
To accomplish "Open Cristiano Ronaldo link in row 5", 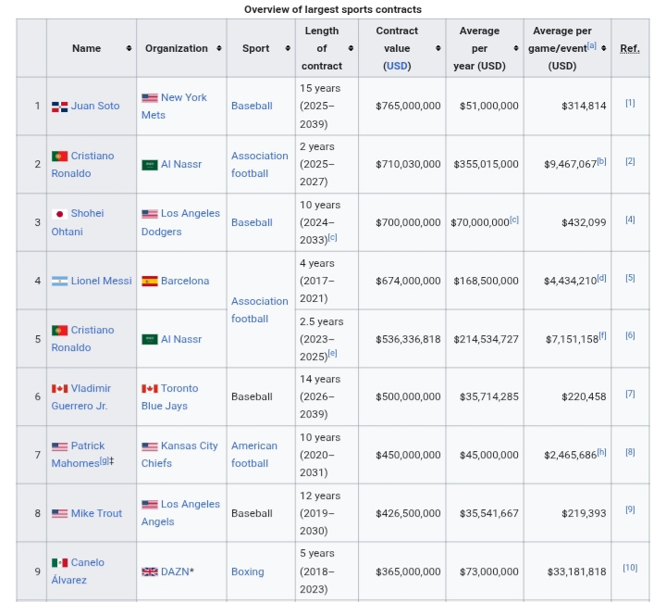I will coord(83,339).
